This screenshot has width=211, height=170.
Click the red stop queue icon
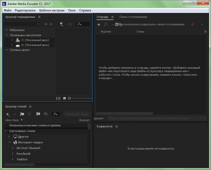coord(192,24)
